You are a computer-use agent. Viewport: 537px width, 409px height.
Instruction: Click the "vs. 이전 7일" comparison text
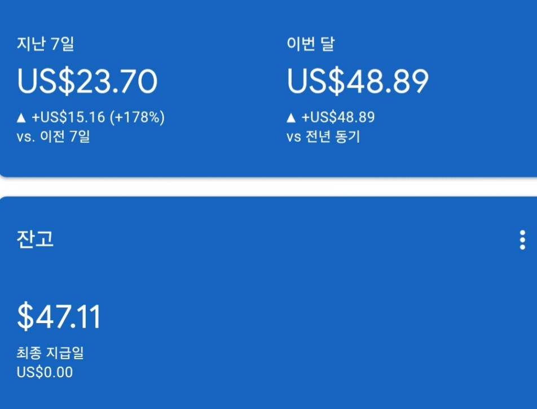coord(53,137)
